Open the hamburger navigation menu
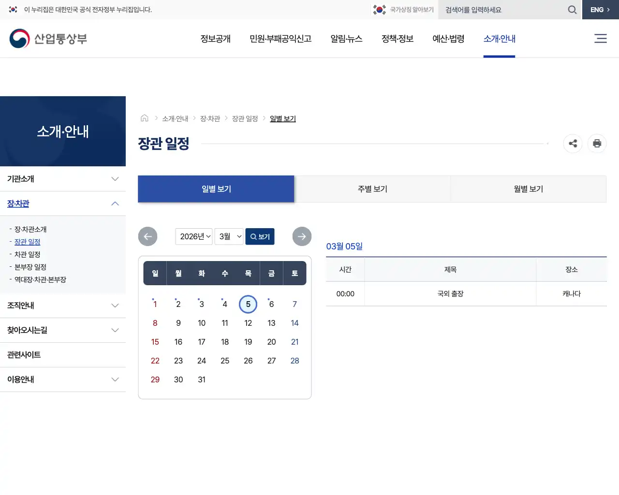Screen dimensions: 619x495 pos(600,38)
